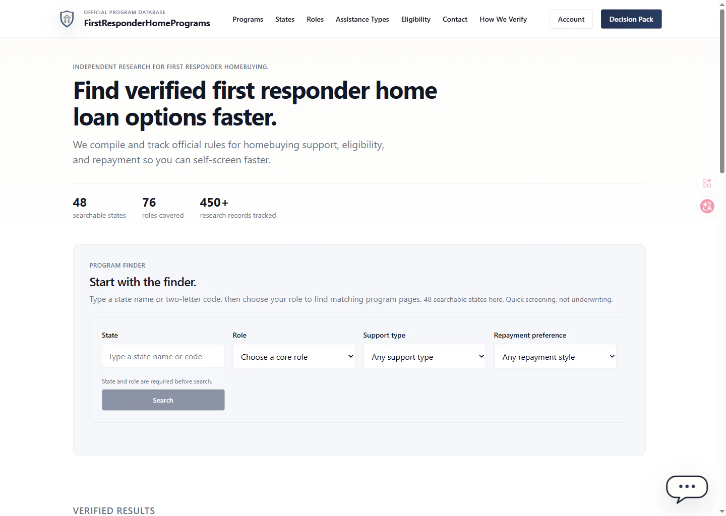
Task: Click the shield home logo icon
Action: pyautogui.click(x=67, y=19)
